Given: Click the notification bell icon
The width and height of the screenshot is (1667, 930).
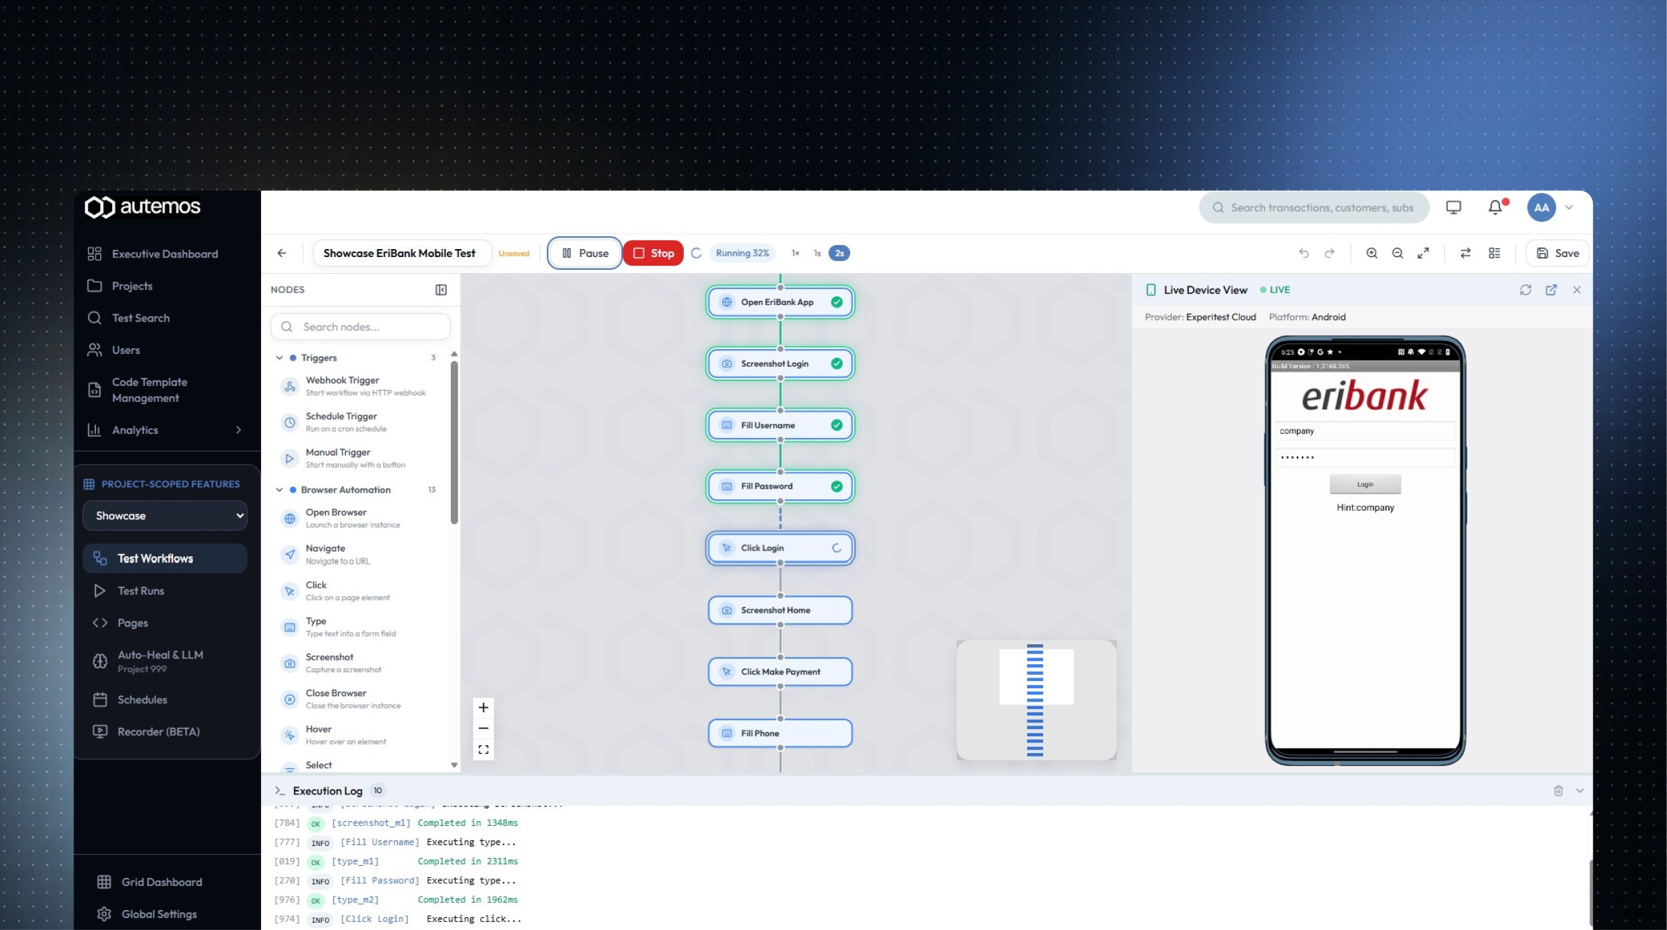Looking at the screenshot, I should point(1495,208).
